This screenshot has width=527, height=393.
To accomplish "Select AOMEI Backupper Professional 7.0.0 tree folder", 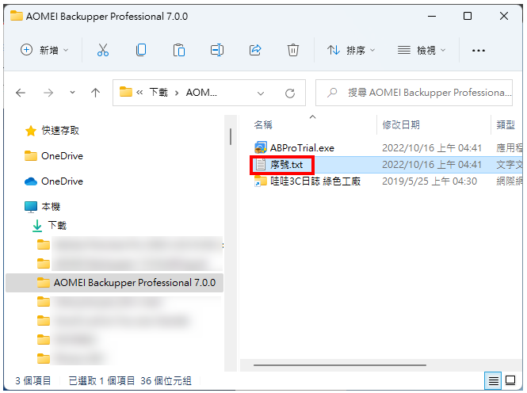I will 115,283.
